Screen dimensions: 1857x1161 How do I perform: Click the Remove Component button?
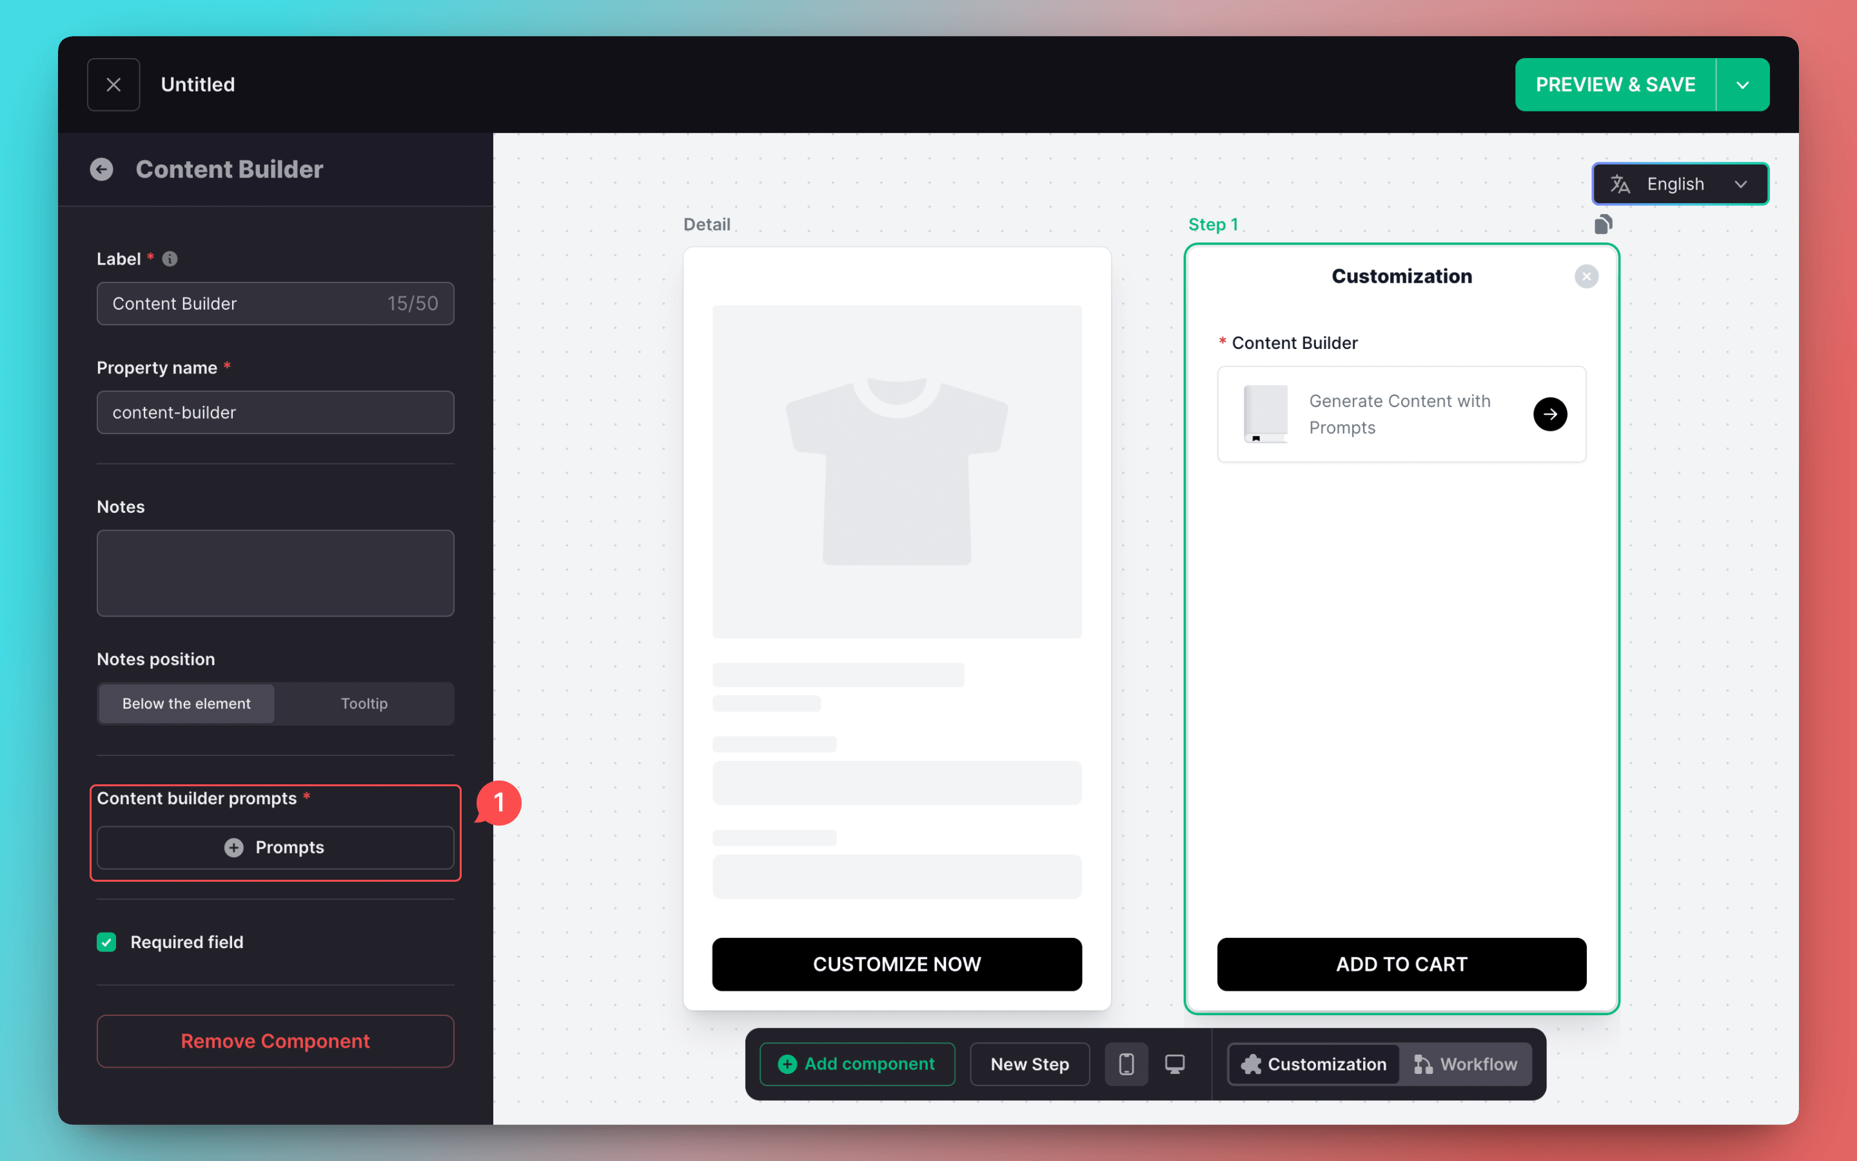click(x=275, y=1040)
